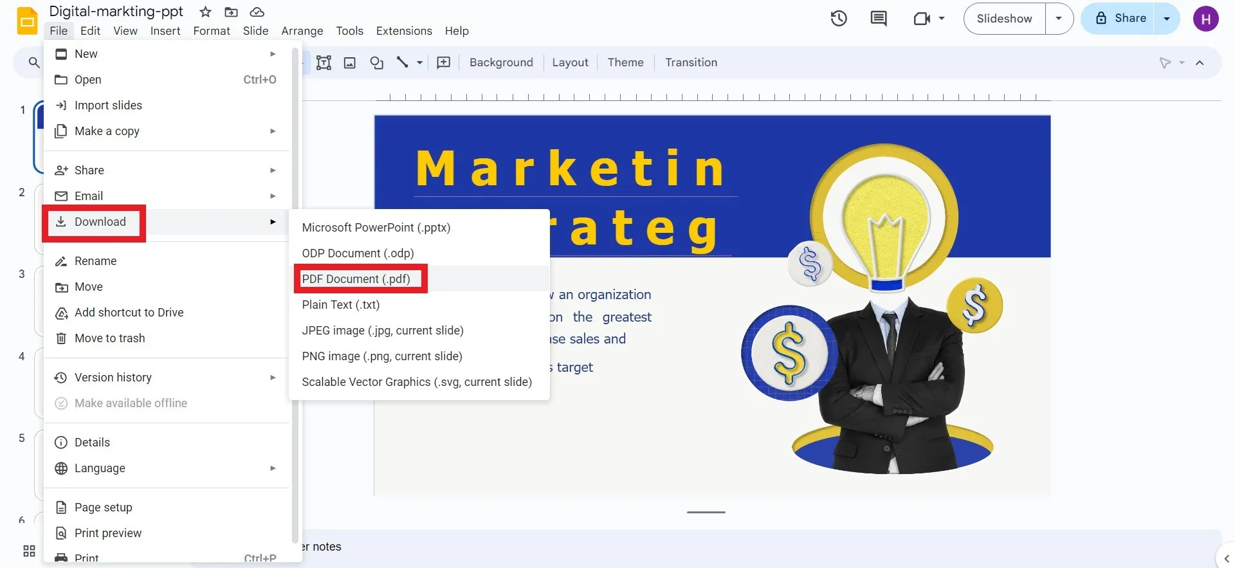Click the Slideshow button
1235x568 pixels.
pos(1004,19)
